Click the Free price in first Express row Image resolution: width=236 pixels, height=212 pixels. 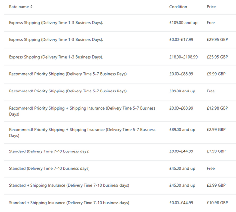(x=211, y=23)
